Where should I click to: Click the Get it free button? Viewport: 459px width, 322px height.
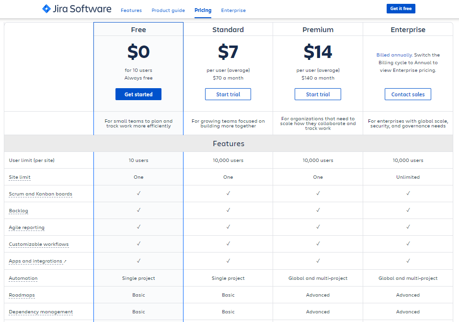point(401,9)
